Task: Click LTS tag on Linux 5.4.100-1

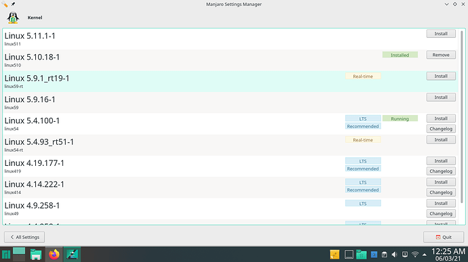Action: (x=363, y=118)
